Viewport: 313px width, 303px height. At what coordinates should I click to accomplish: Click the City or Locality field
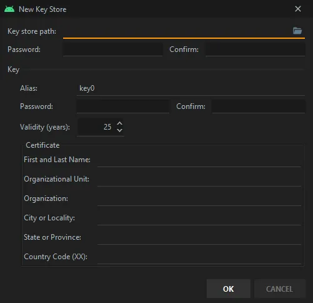tap(199, 218)
